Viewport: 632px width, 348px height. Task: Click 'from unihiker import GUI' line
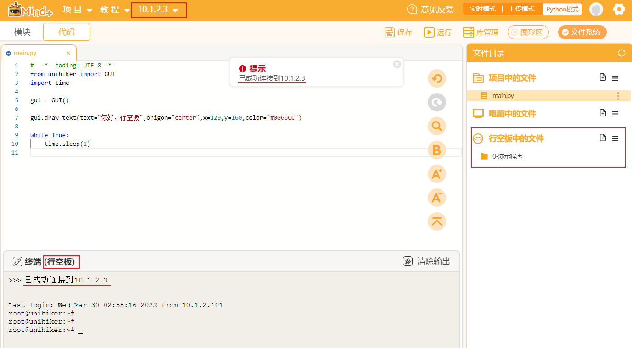tap(73, 74)
